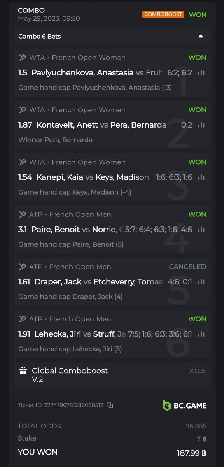Click the tennis icon on Kanepi bet
The width and height of the screenshot is (224, 467).
point(23,162)
